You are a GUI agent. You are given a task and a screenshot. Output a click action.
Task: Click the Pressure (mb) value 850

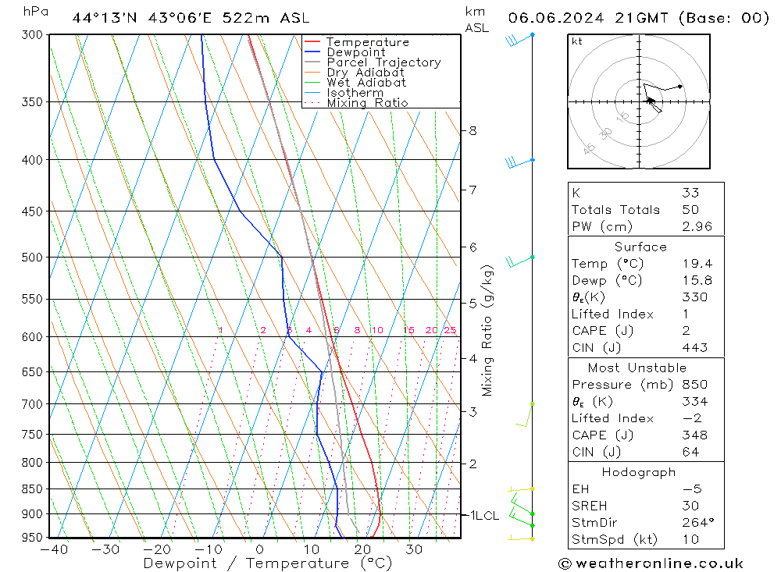(x=695, y=384)
